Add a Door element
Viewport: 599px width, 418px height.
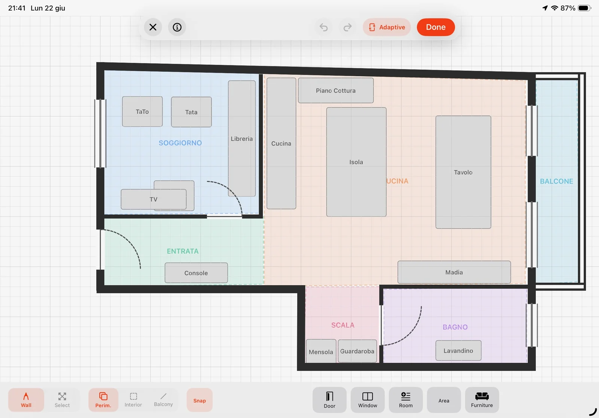pos(329,400)
